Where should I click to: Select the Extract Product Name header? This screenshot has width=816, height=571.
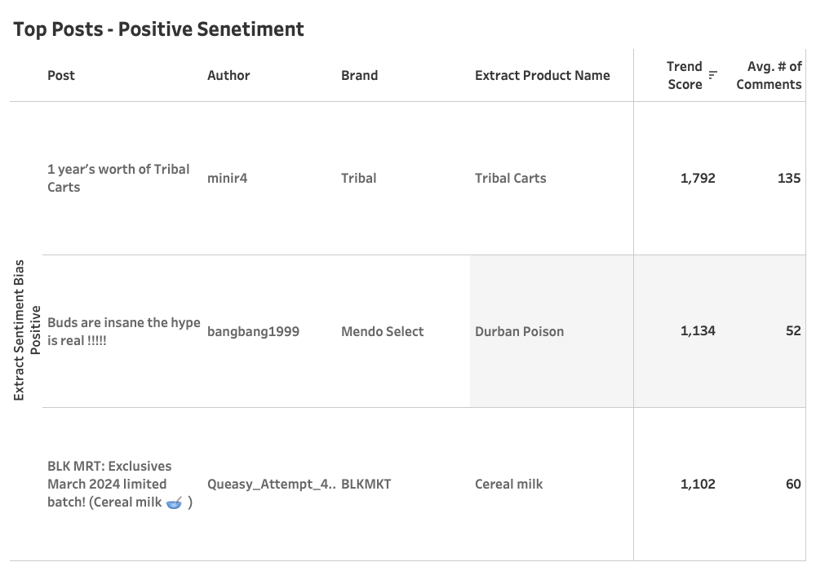(x=543, y=76)
